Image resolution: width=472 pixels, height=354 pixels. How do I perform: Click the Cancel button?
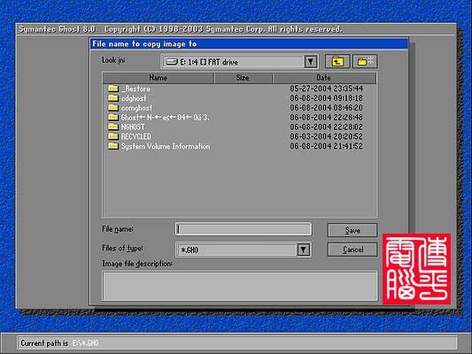click(x=352, y=250)
